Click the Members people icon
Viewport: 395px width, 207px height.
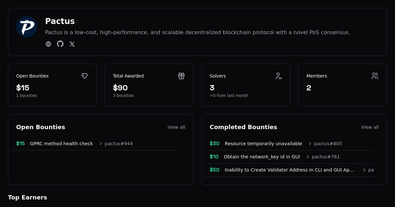[x=375, y=76]
